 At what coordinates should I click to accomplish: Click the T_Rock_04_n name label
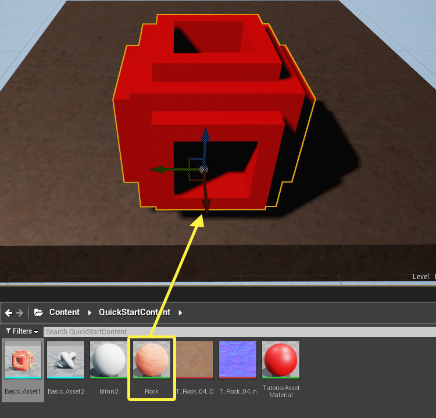(238, 391)
